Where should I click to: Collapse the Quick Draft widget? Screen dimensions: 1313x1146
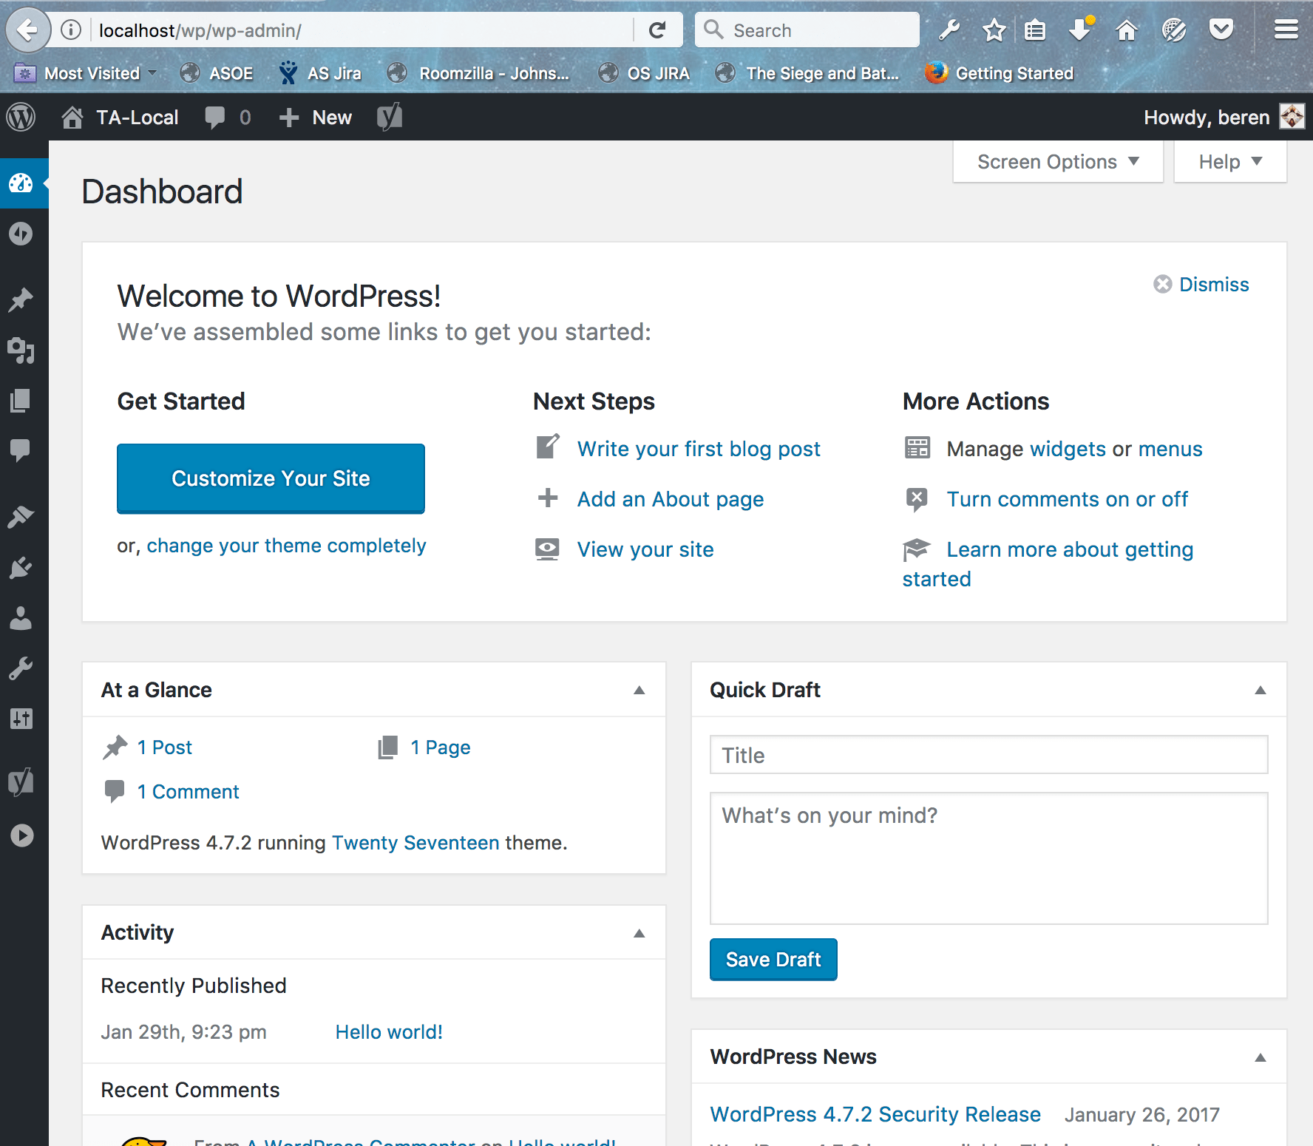[x=1259, y=690]
